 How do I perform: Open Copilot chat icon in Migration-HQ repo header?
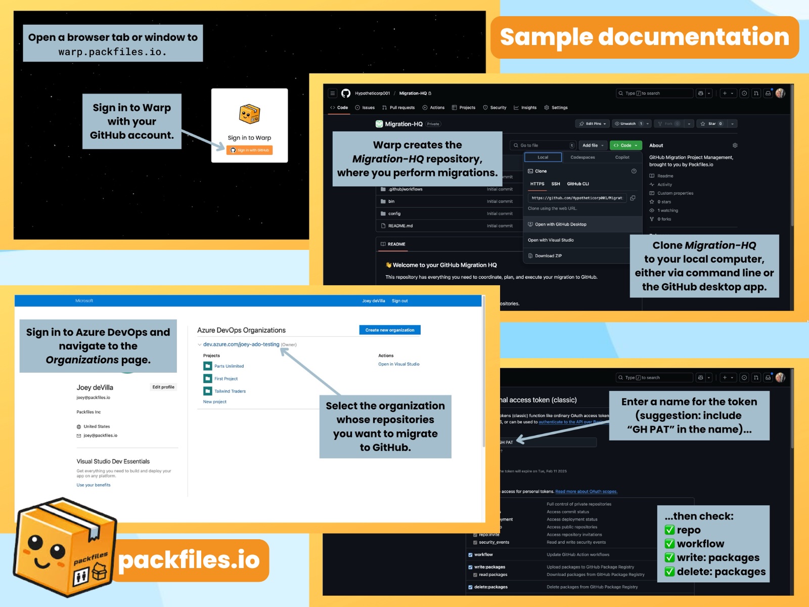tap(700, 93)
